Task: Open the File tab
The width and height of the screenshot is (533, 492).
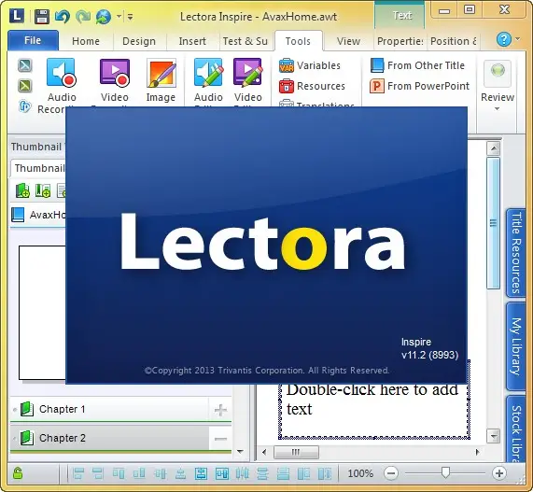Action: coord(33,40)
